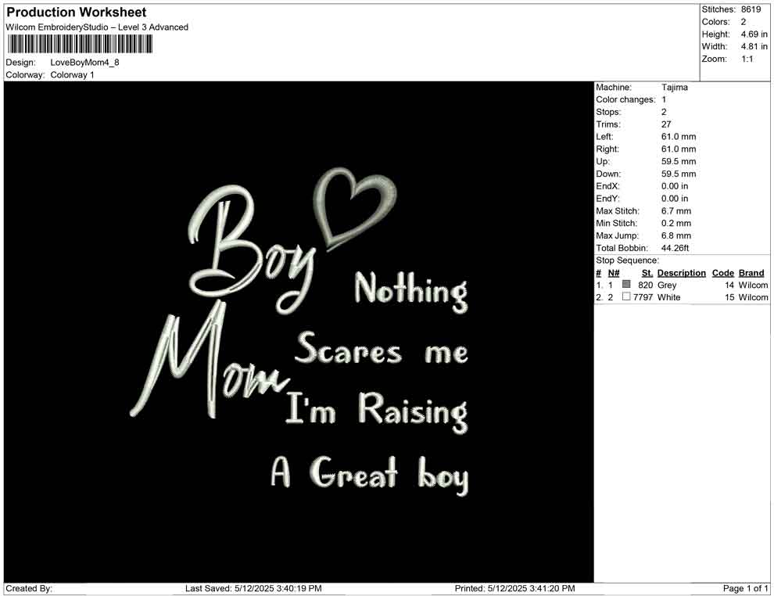The width and height of the screenshot is (774, 596).
Task: Click the Last Saved timestamp
Action: pyautogui.click(x=253, y=588)
